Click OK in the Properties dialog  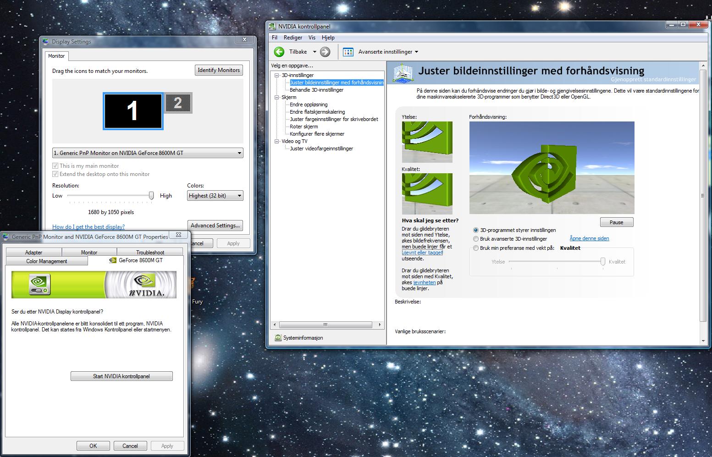pos(93,446)
